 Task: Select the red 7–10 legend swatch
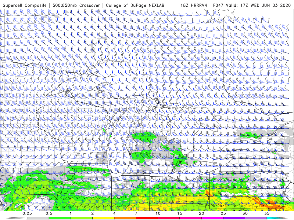point(147,218)
